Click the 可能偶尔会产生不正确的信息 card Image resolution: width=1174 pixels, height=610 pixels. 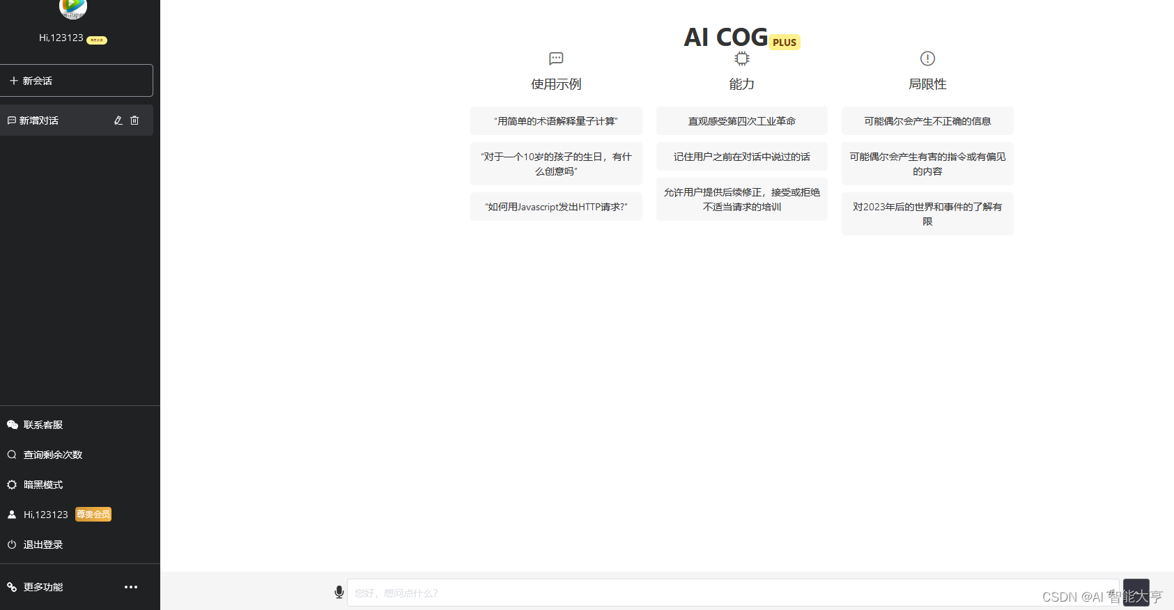[x=927, y=121]
